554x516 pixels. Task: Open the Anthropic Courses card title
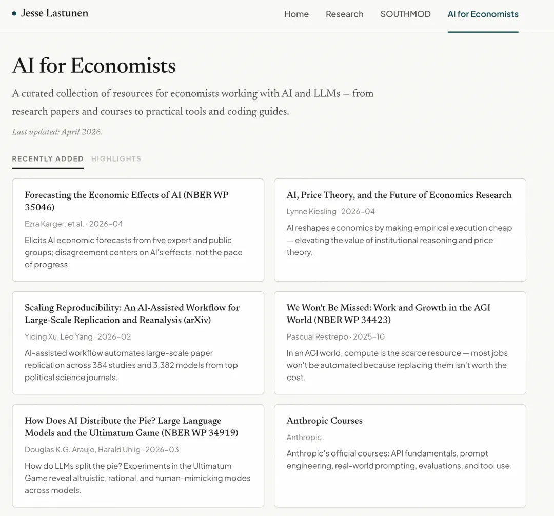click(324, 421)
